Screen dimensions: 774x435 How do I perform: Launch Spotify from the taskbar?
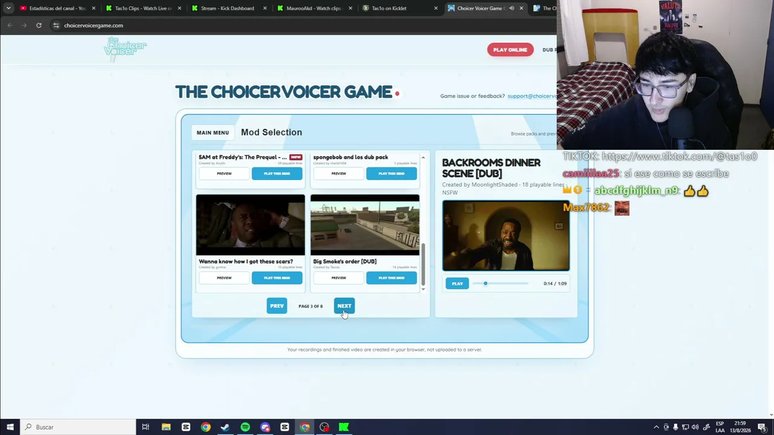tap(245, 427)
